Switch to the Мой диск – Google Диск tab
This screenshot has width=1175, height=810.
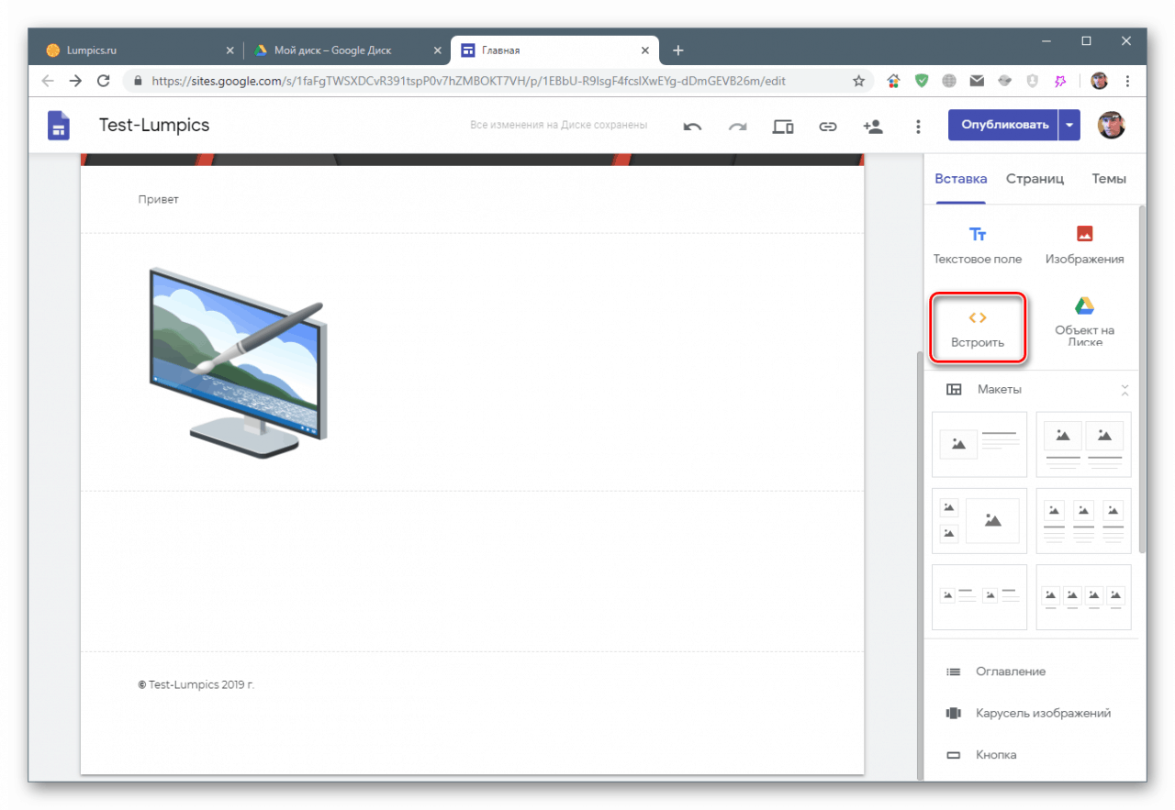click(347, 50)
